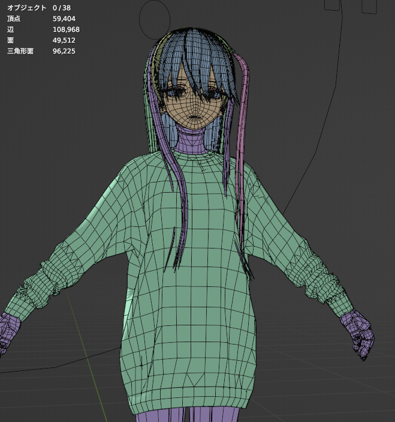Click the 頂点 59,404 vertex count
The width and height of the screenshot is (395, 422).
click(41, 19)
